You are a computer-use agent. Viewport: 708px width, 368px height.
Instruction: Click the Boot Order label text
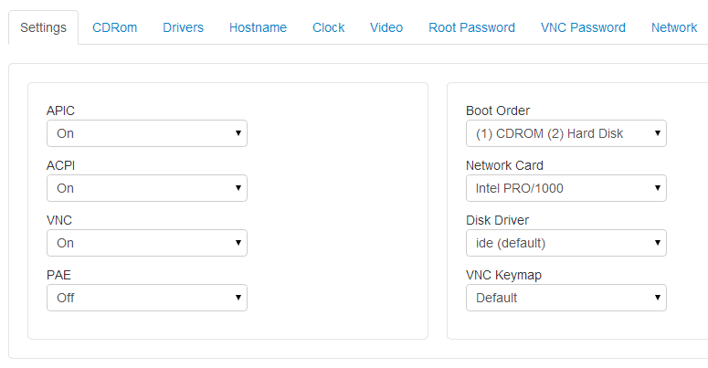498,110
